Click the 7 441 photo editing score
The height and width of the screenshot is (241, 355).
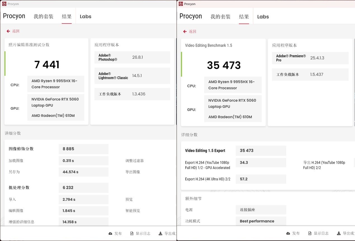(47, 64)
